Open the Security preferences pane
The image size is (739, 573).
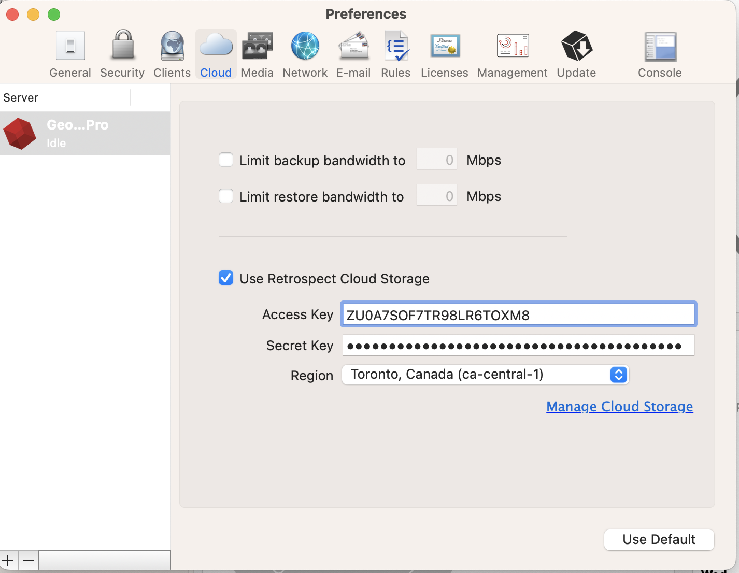122,54
